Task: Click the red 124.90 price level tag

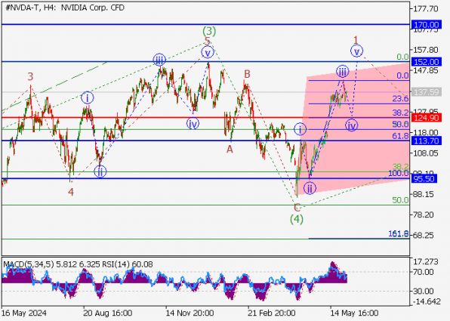Action: (x=426, y=118)
